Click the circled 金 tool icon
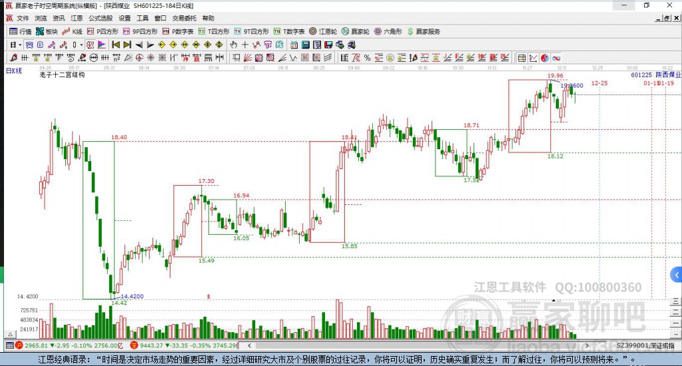Image resolution: width=682 pixels, height=366 pixels. [390, 57]
